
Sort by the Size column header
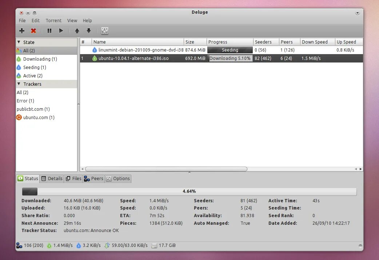coord(195,42)
